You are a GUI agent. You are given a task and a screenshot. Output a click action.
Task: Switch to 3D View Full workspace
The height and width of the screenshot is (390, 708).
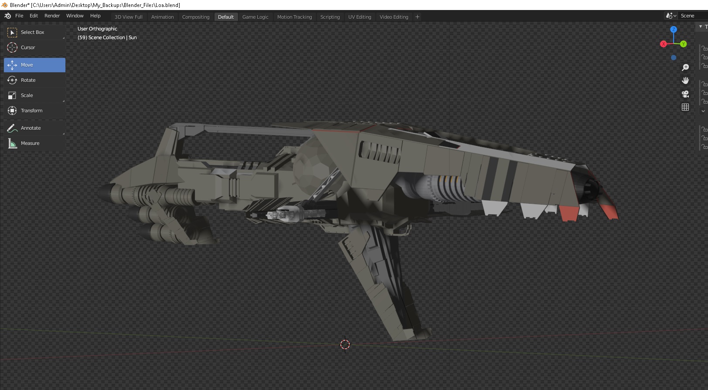pos(129,17)
